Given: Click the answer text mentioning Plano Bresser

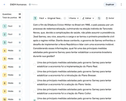Looking at the screenshot, I should pyautogui.click(x=74, y=73).
